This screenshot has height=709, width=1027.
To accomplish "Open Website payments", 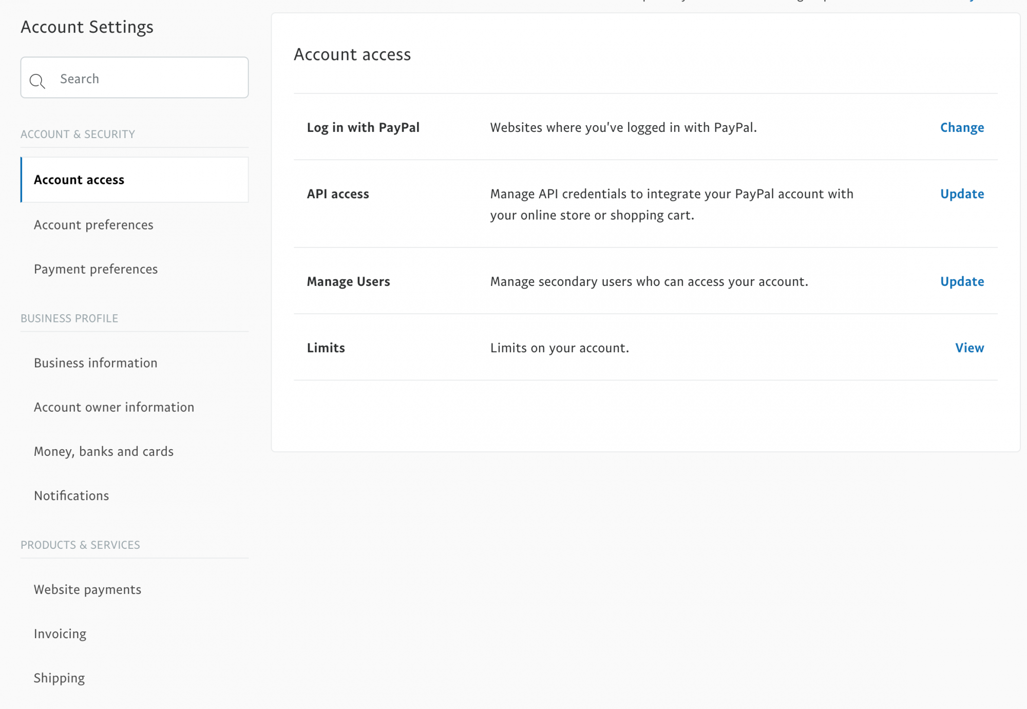I will (87, 589).
